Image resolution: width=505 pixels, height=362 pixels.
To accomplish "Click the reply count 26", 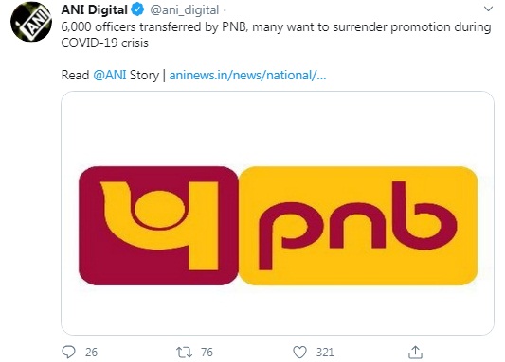I will pyautogui.click(x=91, y=353).
